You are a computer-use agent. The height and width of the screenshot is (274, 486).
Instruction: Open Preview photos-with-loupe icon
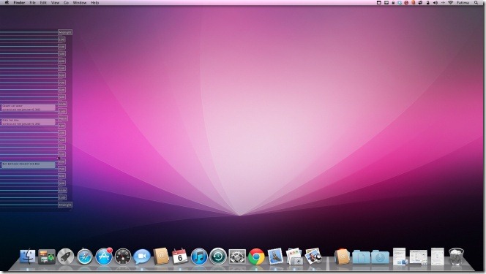pyautogui.click(x=313, y=256)
